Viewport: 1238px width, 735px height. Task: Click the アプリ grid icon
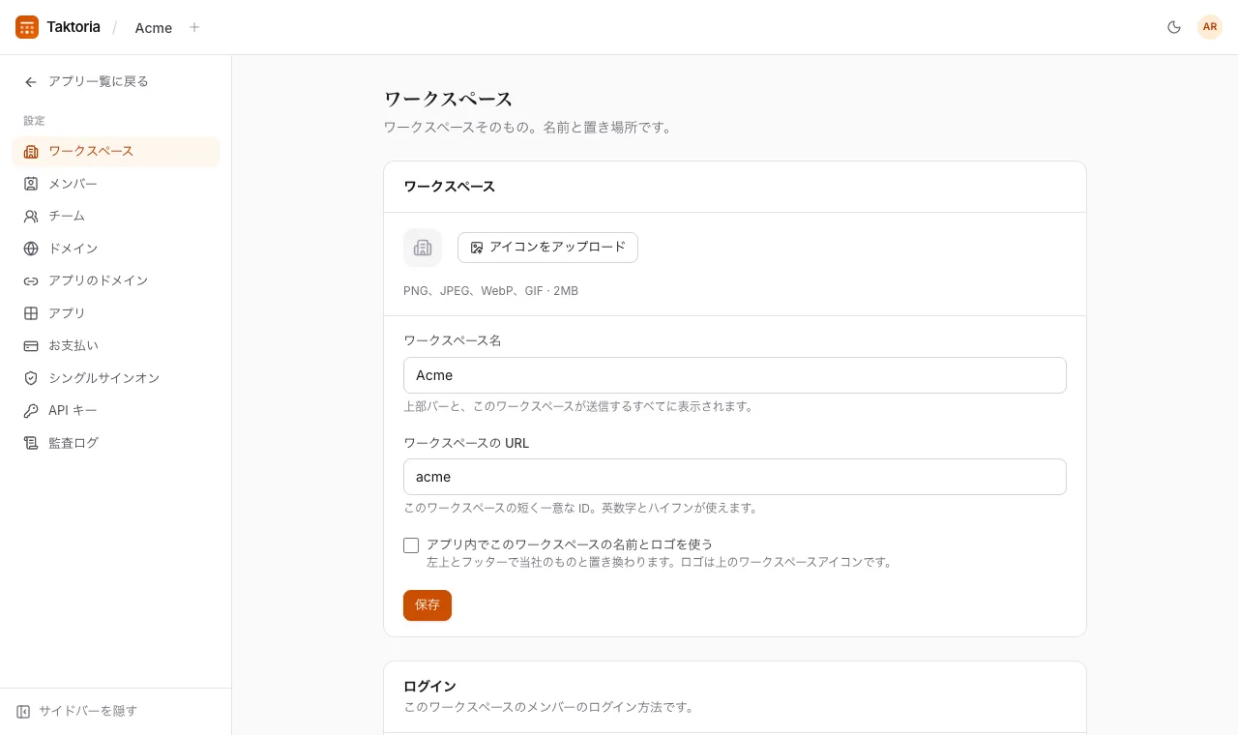pos(31,313)
